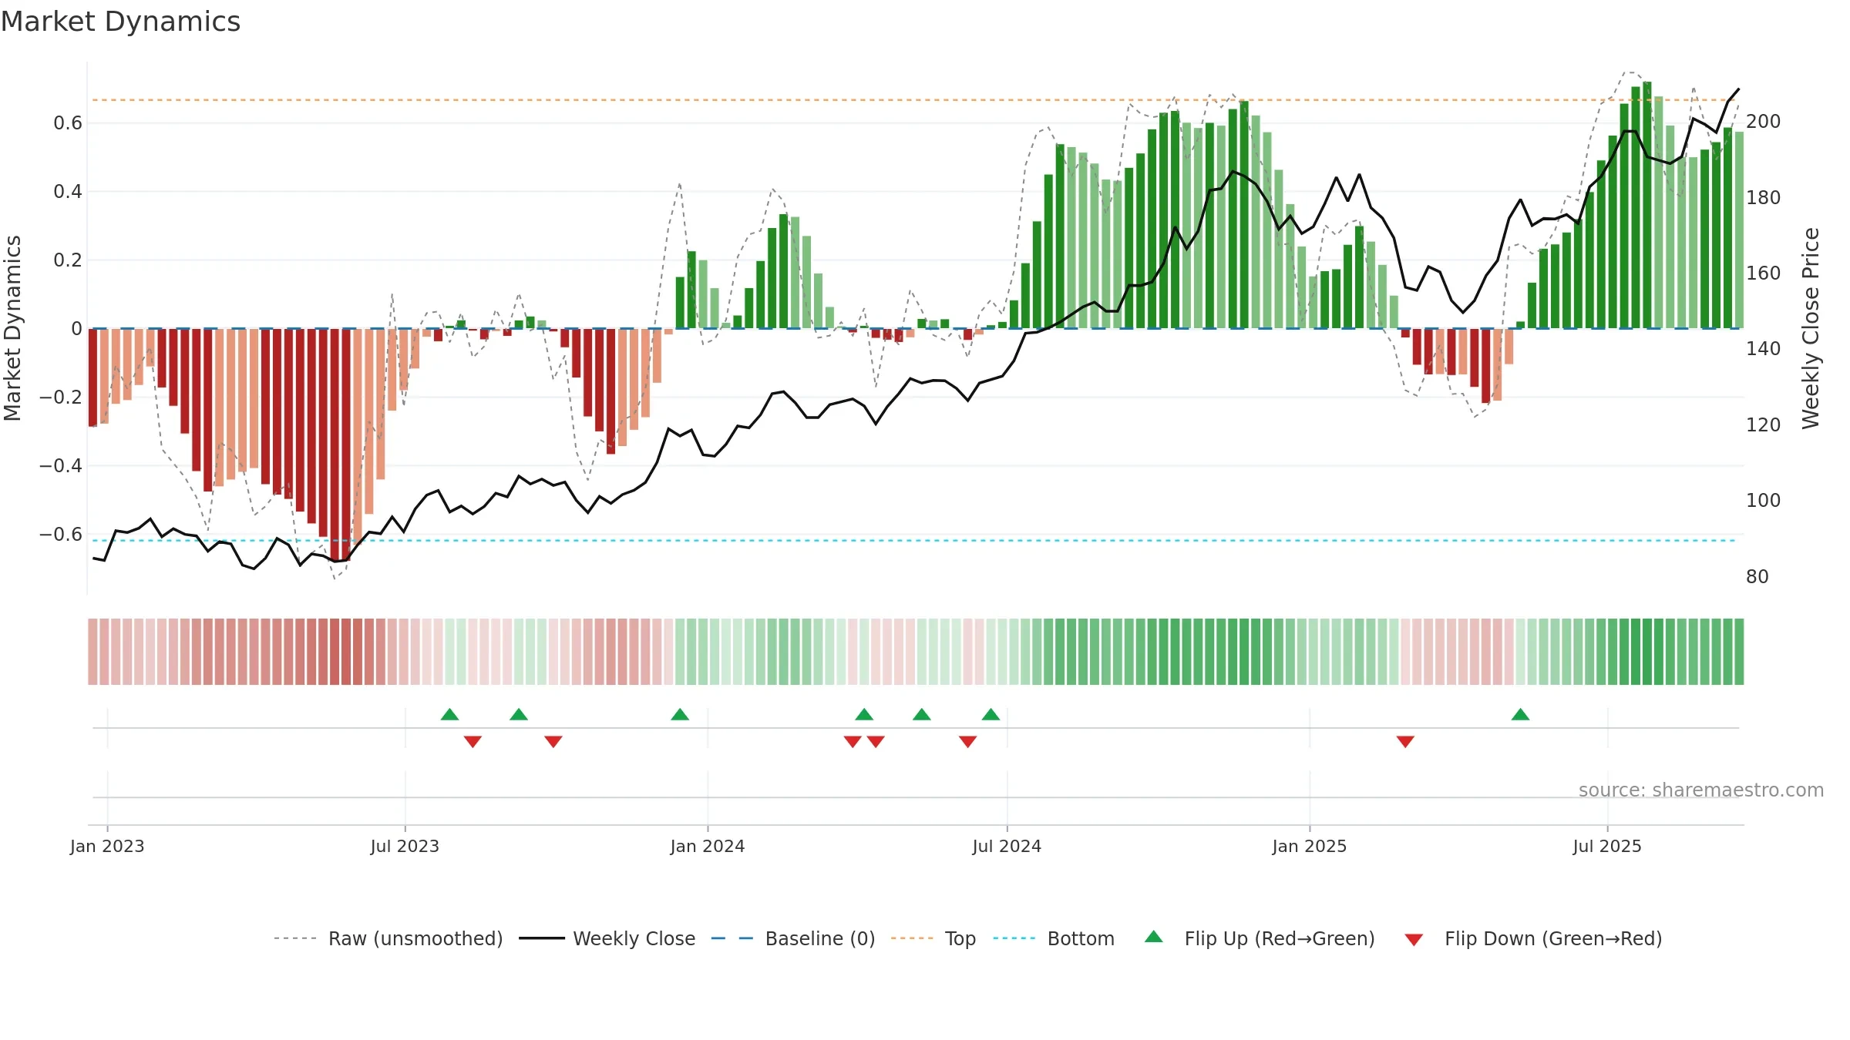Image resolution: width=1850 pixels, height=1040 pixels.
Task: Select the second Flip Down marker of 2023
Action: click(x=553, y=742)
